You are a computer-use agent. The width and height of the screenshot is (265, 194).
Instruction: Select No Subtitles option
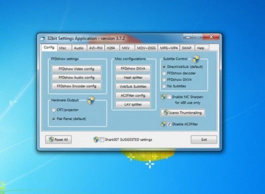[174, 86]
